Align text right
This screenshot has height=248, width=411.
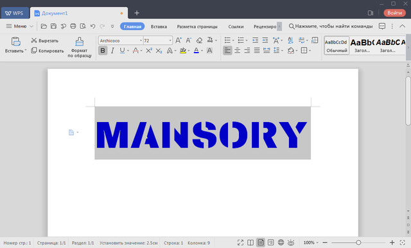247,50
